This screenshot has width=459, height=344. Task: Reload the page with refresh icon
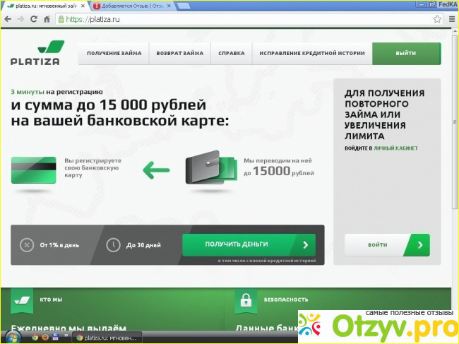click(38, 19)
